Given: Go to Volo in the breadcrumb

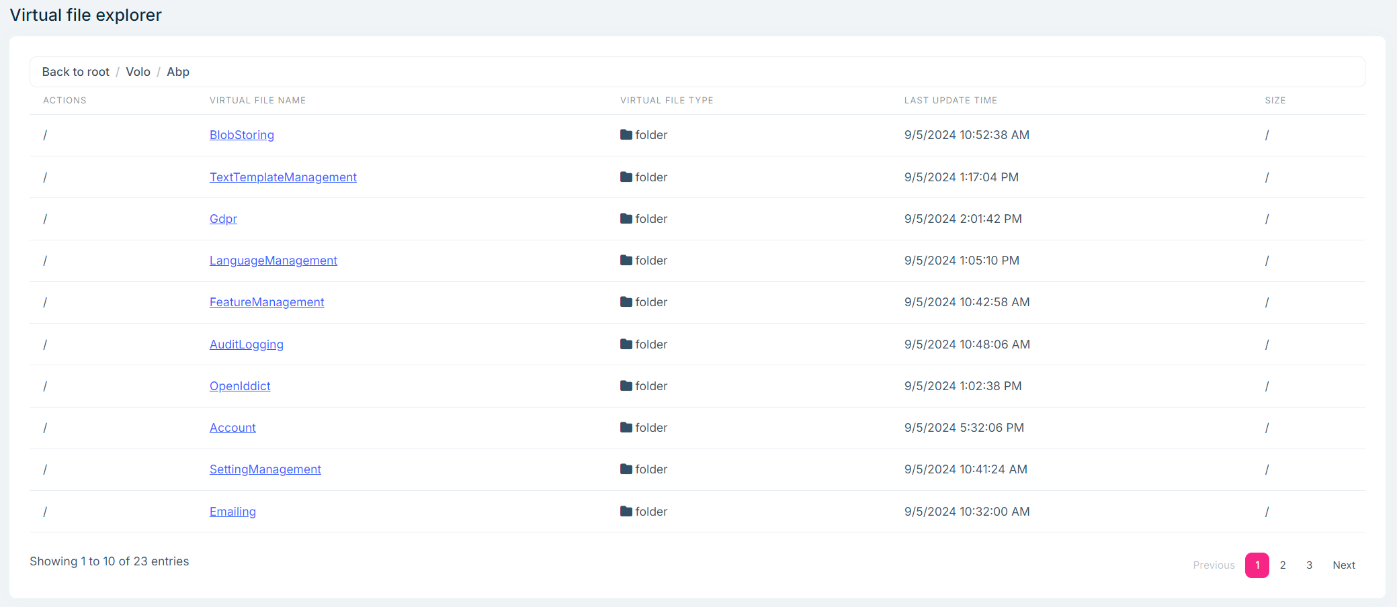Looking at the screenshot, I should (x=138, y=72).
